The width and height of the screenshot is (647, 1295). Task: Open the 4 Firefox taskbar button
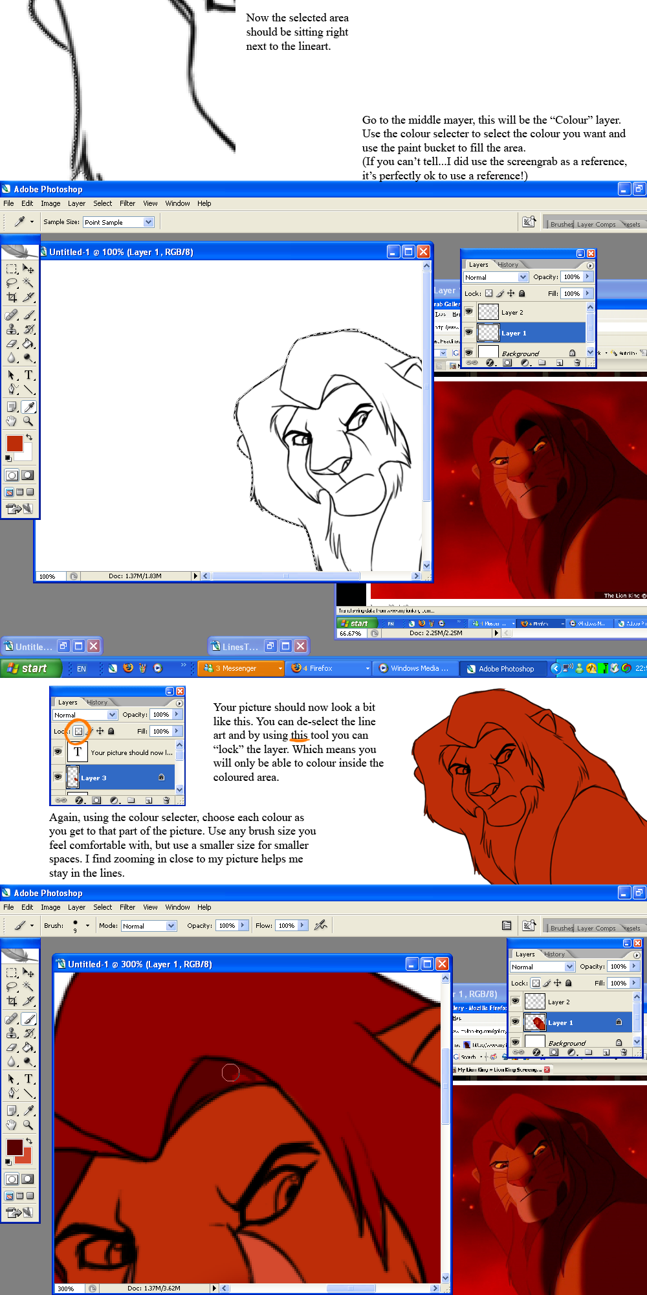(330, 668)
